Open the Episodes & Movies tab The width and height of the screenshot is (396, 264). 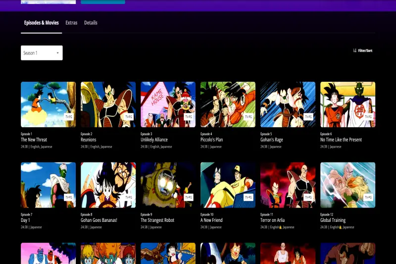[x=42, y=23]
